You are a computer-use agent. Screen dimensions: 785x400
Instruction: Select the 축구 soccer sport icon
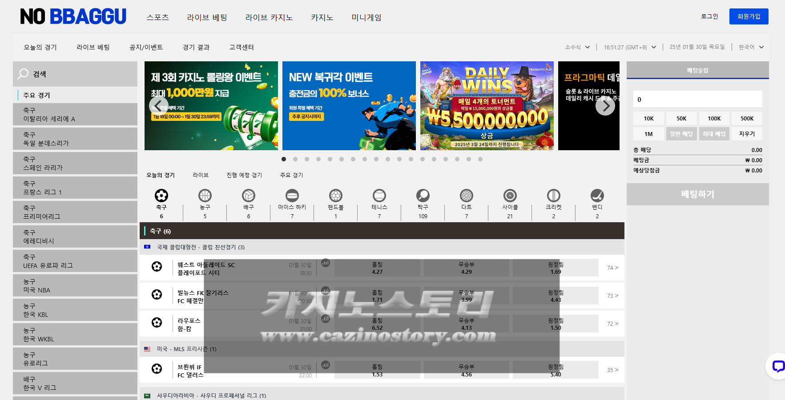(161, 196)
